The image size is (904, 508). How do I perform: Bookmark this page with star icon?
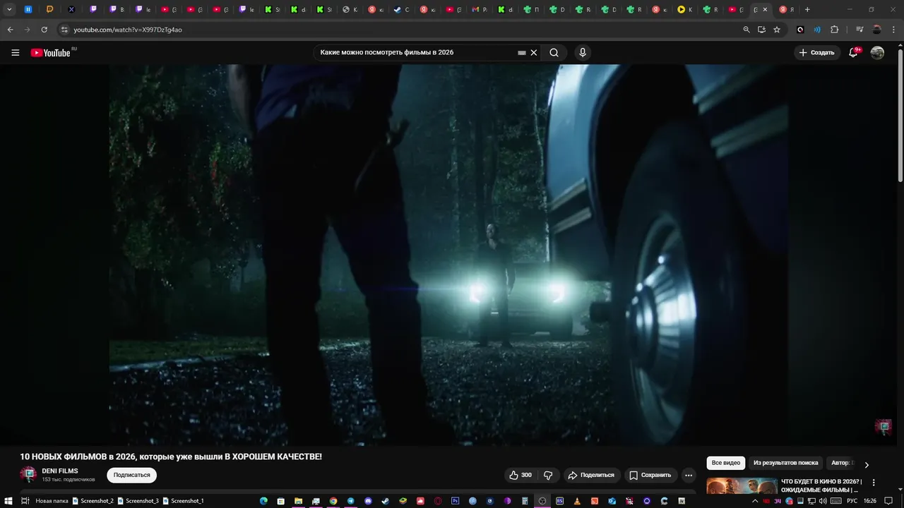777,30
